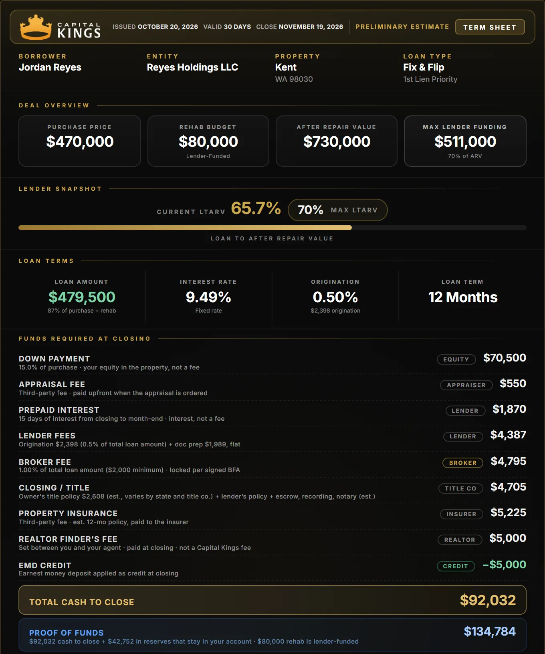This screenshot has height=654, width=545.
Task: Click the EQUITY tag on Down Payment row
Action: 456,359
